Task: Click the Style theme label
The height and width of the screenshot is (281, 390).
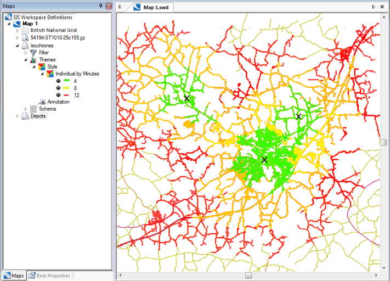Action: tap(52, 67)
